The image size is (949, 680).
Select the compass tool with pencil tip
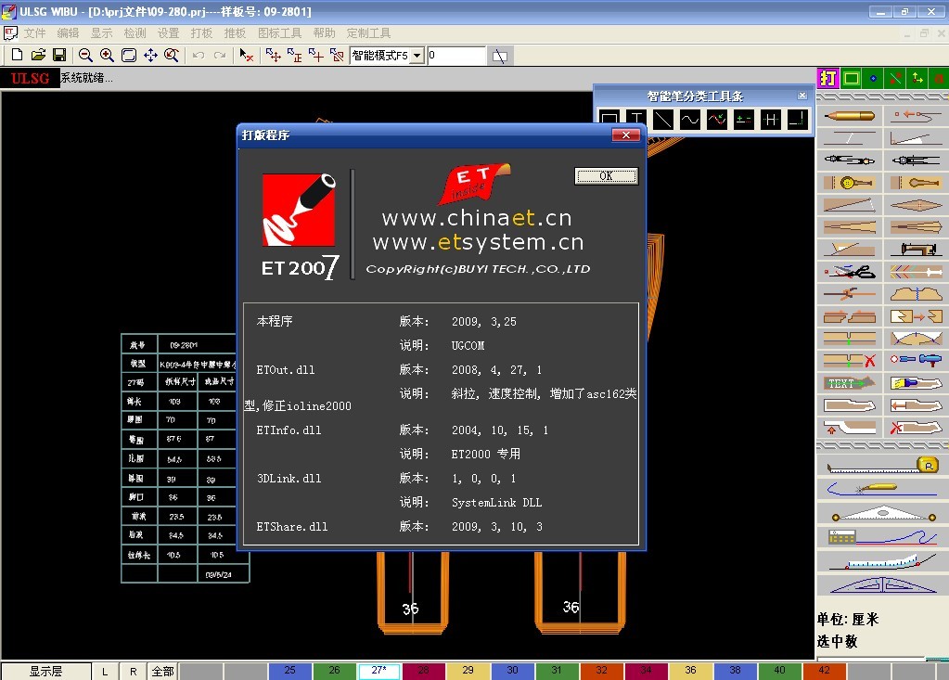tap(849, 160)
